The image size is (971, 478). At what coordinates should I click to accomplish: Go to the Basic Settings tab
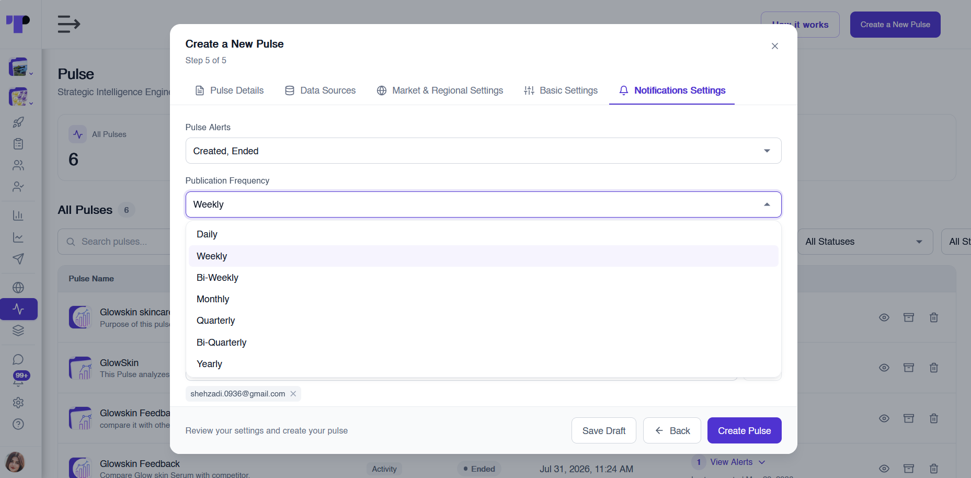point(561,90)
